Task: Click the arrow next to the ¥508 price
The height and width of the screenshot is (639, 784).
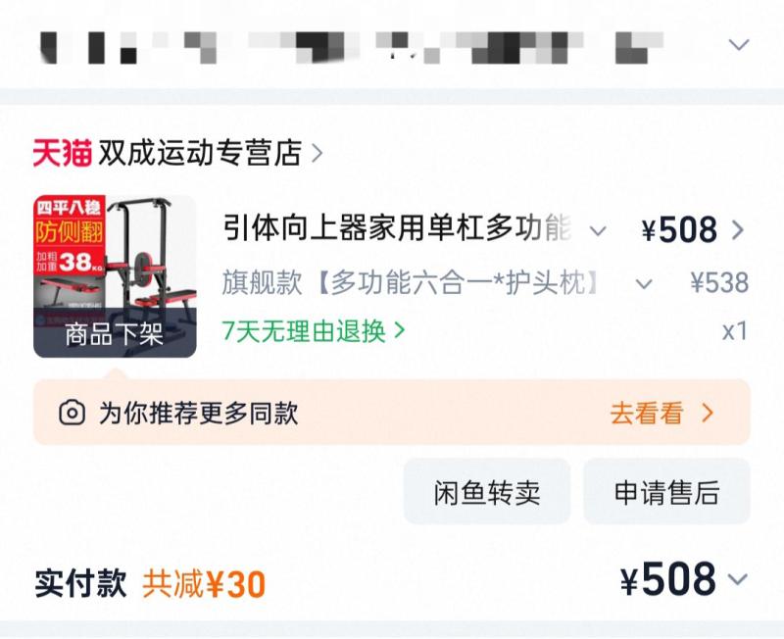Action: point(738,230)
